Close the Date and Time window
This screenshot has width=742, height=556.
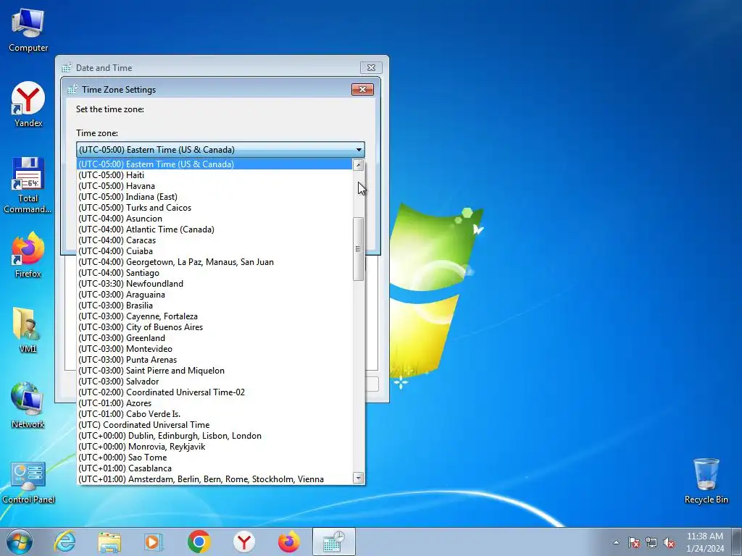371,67
